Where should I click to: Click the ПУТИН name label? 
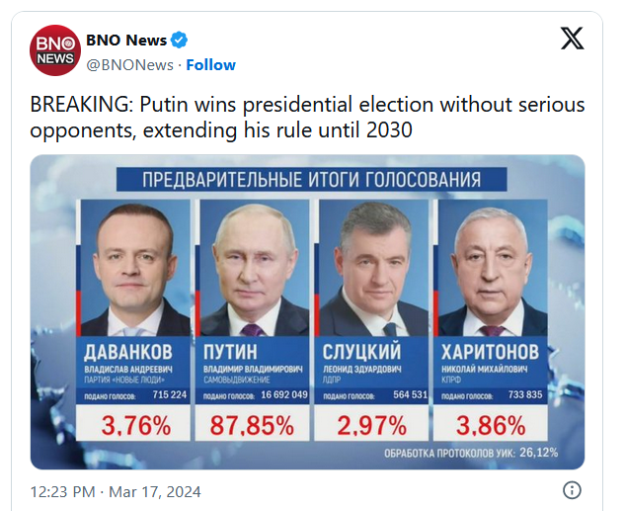233,352
